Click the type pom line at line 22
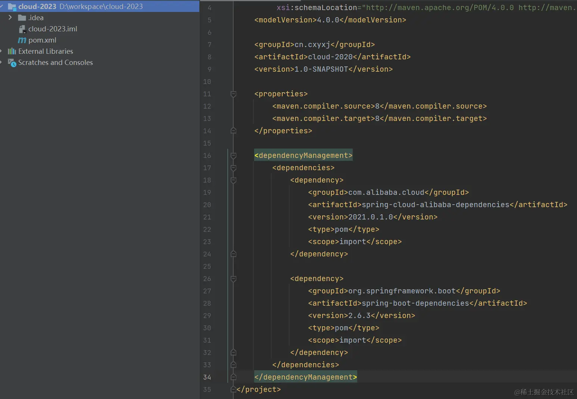Image resolution: width=577 pixels, height=399 pixels. (343, 229)
